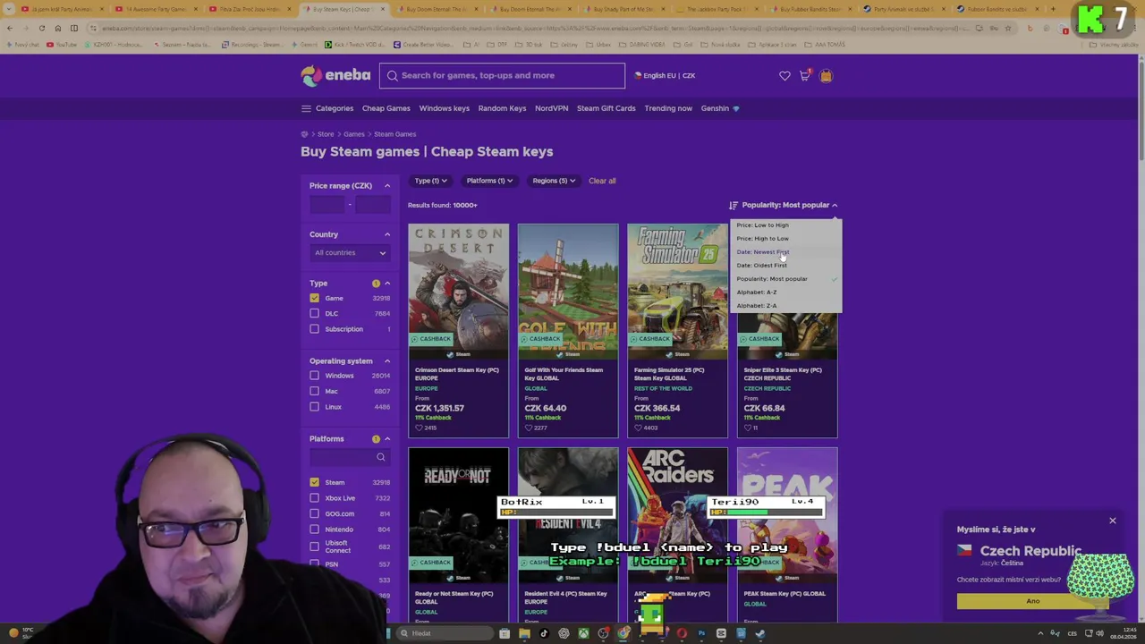
Task: Click the heart icon on Golf With Your Friends card
Action: coord(528,428)
